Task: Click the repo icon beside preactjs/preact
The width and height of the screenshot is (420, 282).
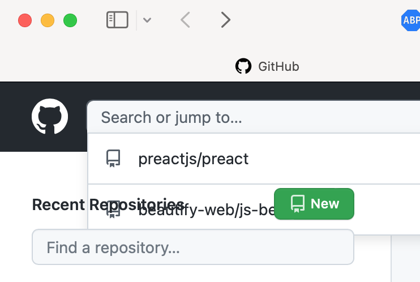Action: (x=114, y=159)
